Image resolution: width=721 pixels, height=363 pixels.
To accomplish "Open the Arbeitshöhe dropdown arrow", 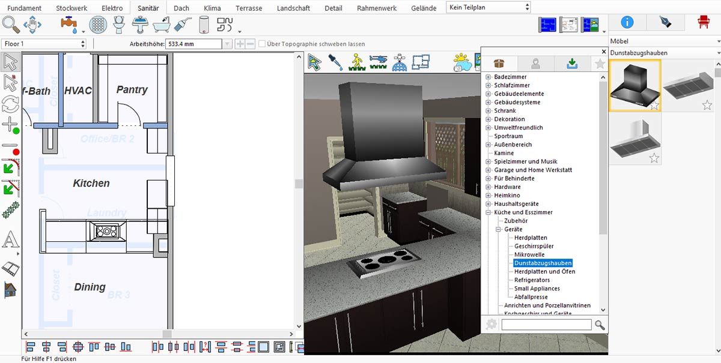I will (227, 44).
